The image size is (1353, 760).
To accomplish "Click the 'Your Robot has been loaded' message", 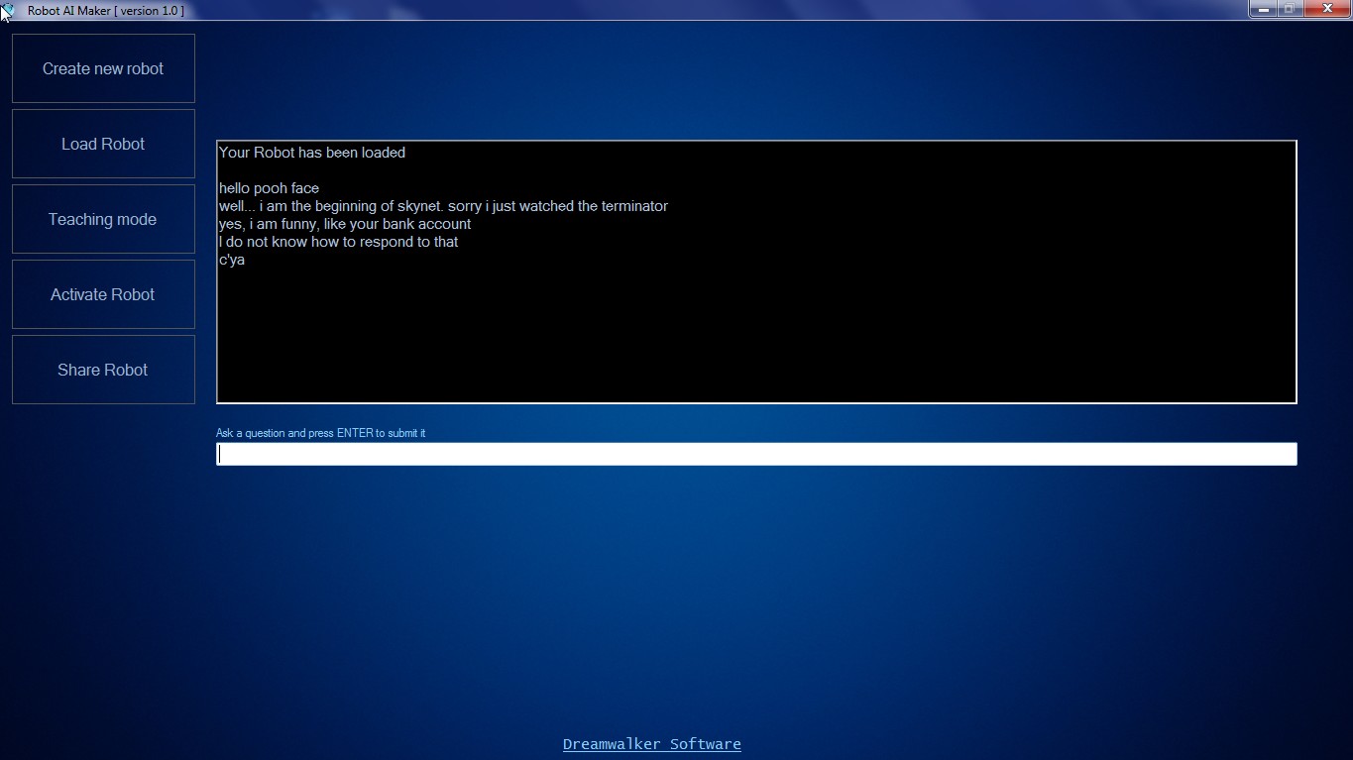I will coord(312,153).
